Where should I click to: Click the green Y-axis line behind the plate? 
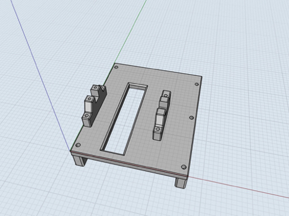tap(131, 31)
